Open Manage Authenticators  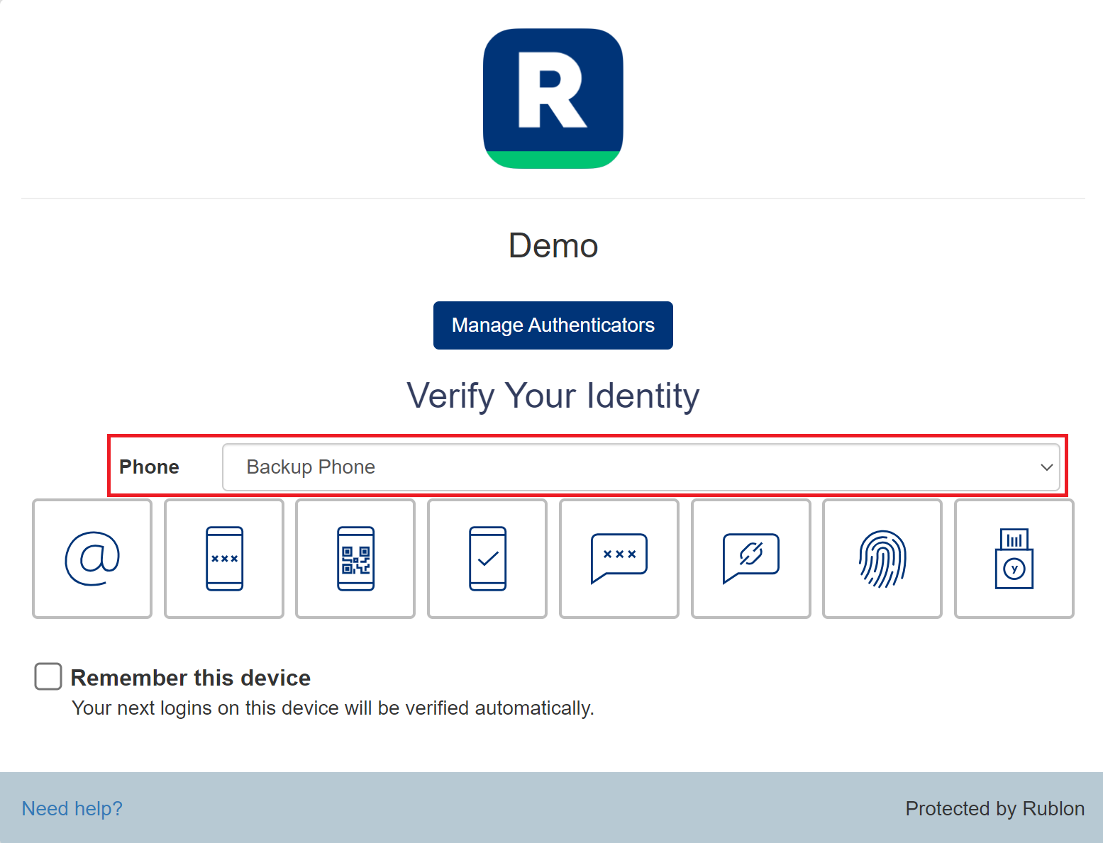click(553, 325)
